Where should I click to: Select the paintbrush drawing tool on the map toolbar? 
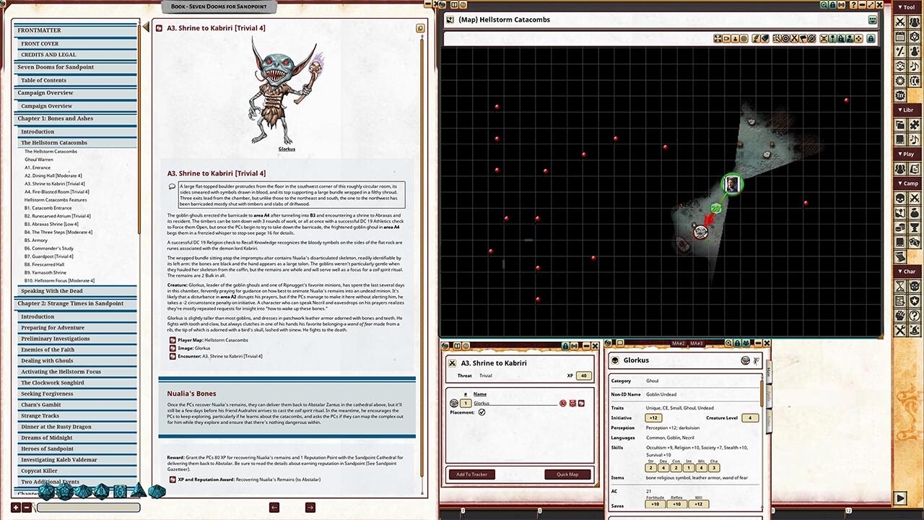[x=755, y=38]
